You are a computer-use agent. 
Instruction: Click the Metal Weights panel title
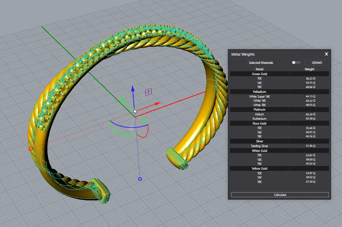pyautogui.click(x=243, y=54)
